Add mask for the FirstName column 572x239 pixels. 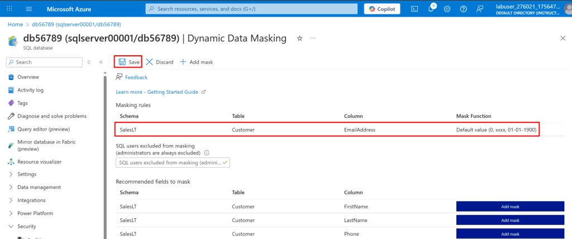tap(511, 207)
